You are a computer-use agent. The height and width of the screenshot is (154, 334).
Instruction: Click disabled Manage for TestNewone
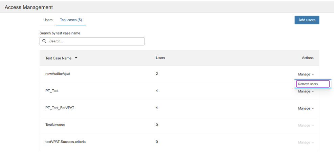click(306, 126)
